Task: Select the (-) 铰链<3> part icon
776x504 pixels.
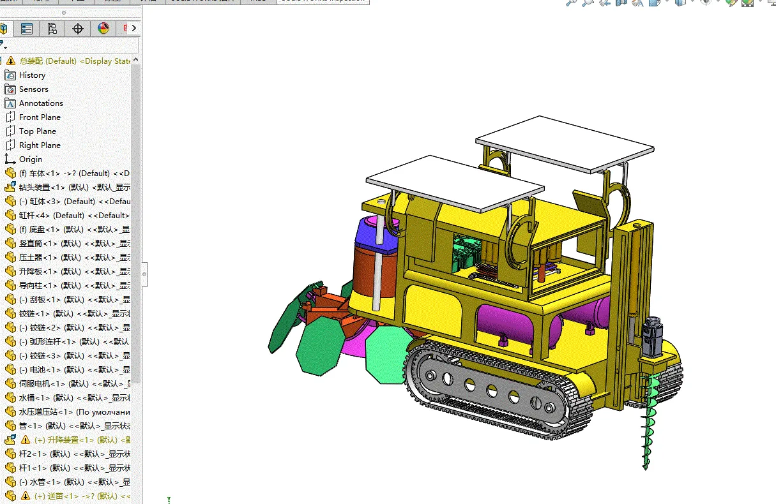Action: pos(10,356)
